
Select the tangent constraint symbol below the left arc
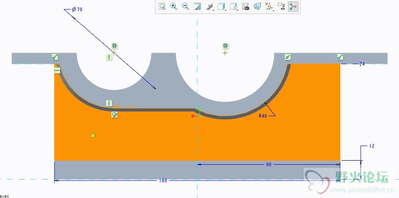coord(115,115)
